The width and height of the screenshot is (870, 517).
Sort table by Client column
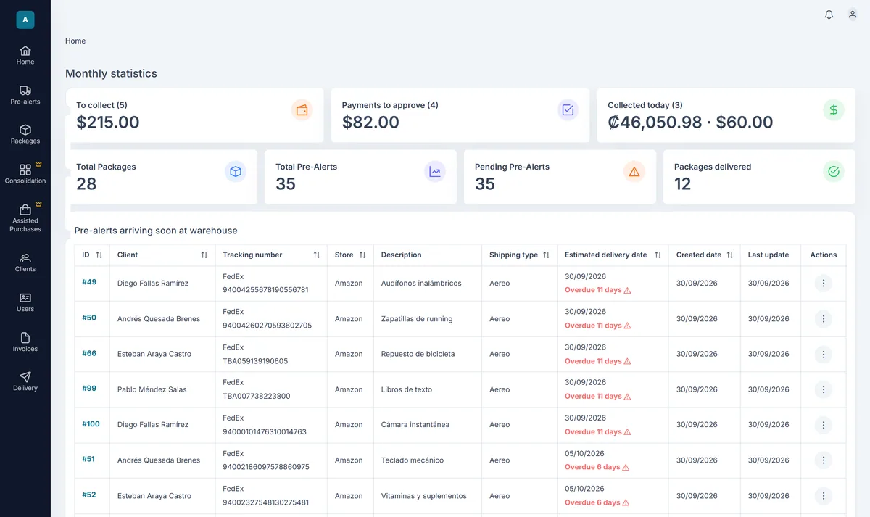point(204,255)
